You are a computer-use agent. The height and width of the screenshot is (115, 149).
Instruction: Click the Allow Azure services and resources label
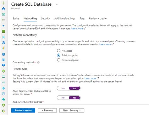32,93
